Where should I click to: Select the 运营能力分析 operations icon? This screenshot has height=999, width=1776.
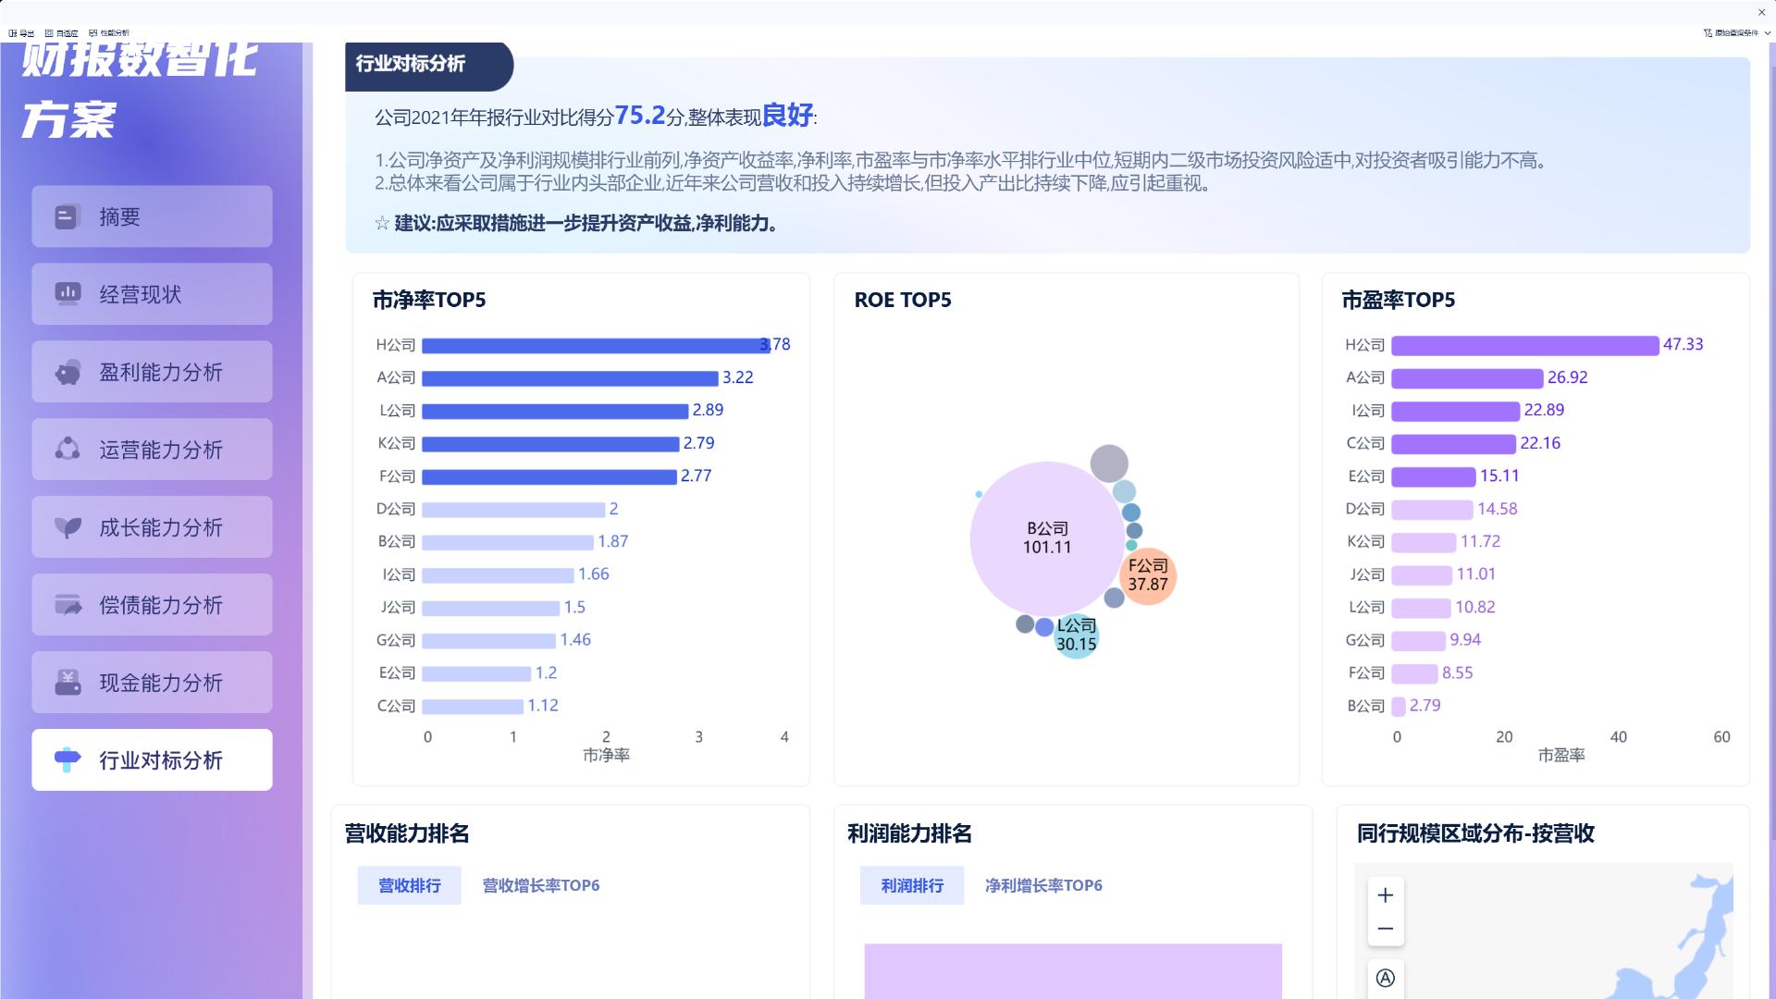click(68, 449)
